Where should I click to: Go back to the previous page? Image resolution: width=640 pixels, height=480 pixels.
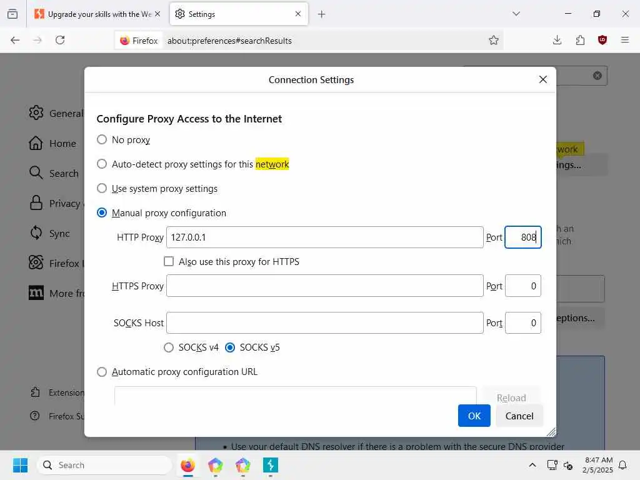[15, 40]
